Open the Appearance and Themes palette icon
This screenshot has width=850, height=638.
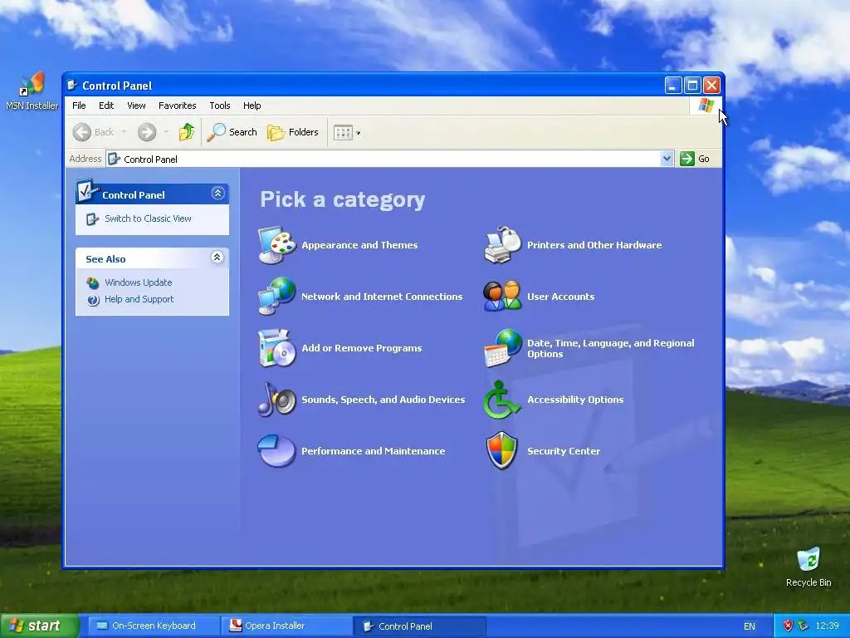(277, 245)
